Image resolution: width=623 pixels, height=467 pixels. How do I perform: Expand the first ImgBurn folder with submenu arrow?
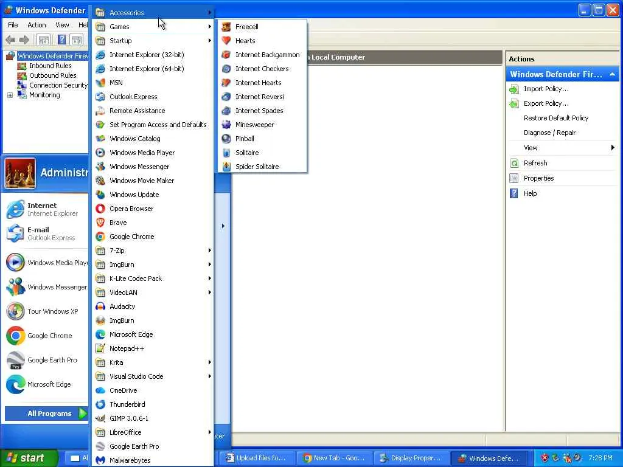(153, 265)
